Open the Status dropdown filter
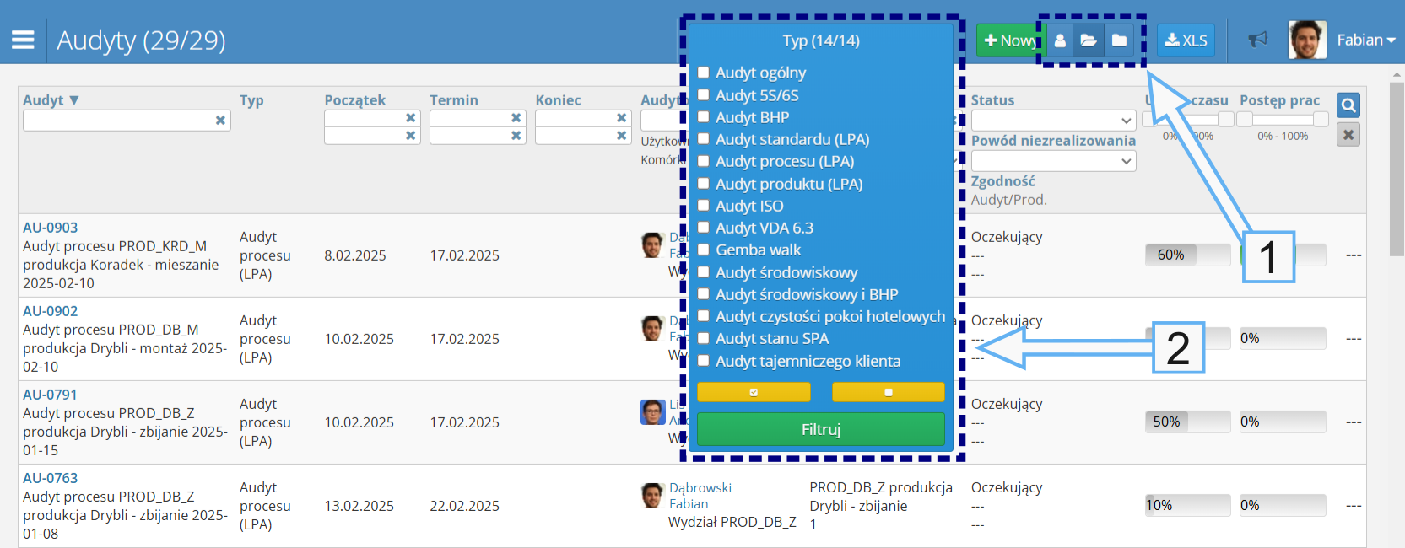This screenshot has width=1405, height=548. (1053, 121)
